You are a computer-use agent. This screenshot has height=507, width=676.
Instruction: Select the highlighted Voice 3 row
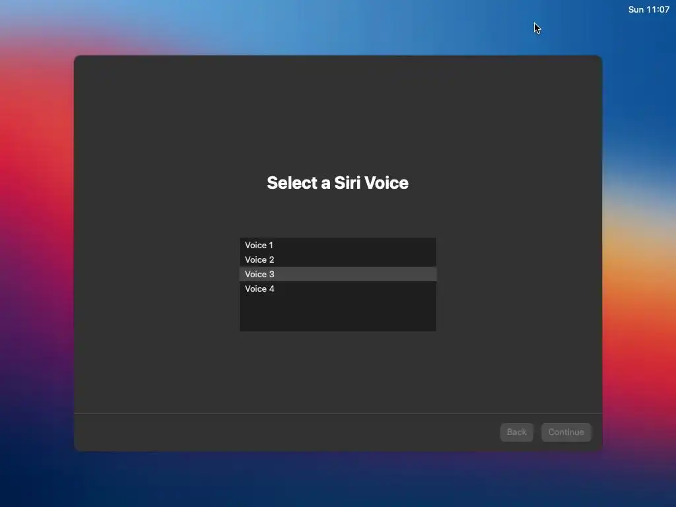tap(337, 274)
